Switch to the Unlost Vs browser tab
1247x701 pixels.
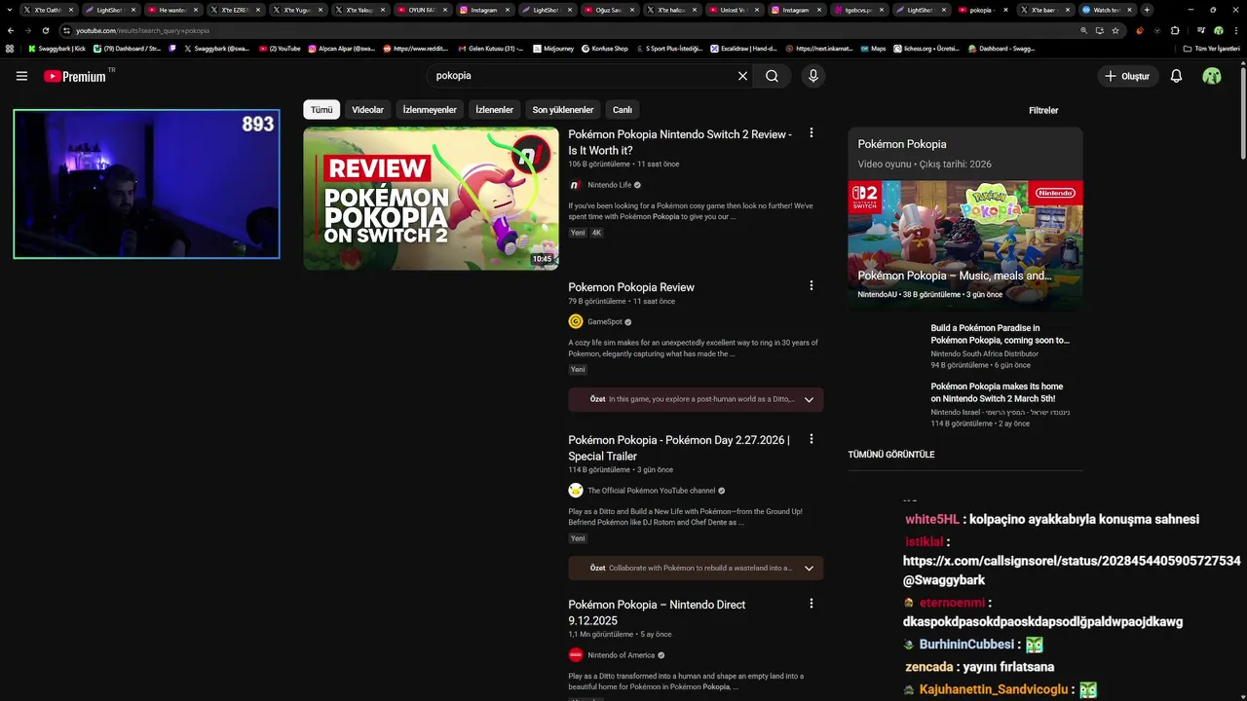[x=734, y=10]
